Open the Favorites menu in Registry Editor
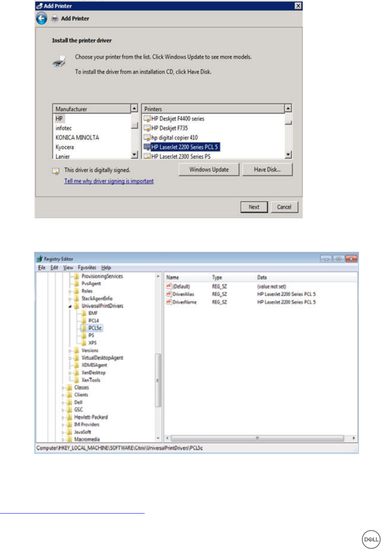The height and width of the screenshot is (549, 381). (x=87, y=267)
